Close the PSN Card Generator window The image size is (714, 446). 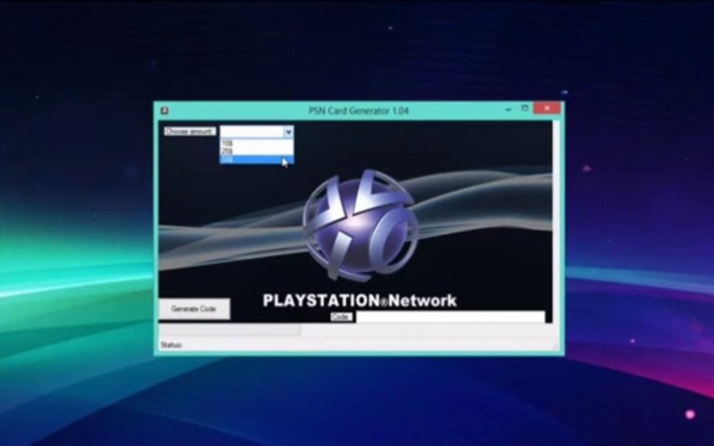547,108
